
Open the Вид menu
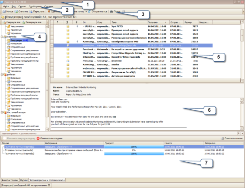14,6
